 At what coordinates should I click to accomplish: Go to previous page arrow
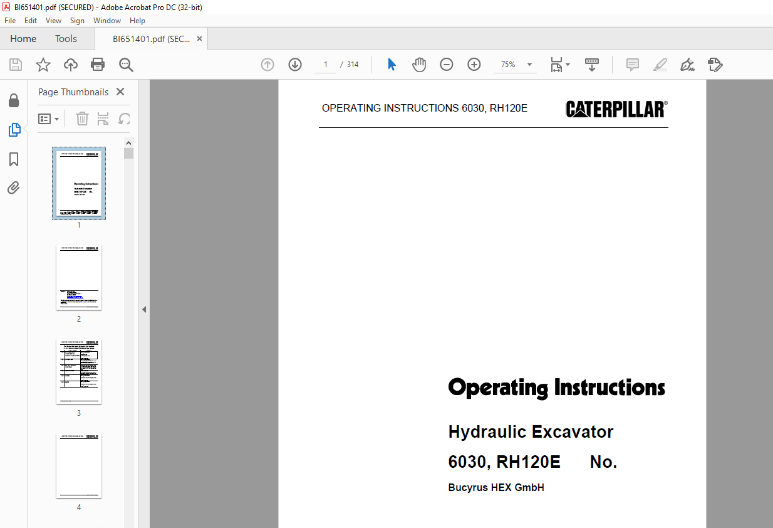(267, 65)
